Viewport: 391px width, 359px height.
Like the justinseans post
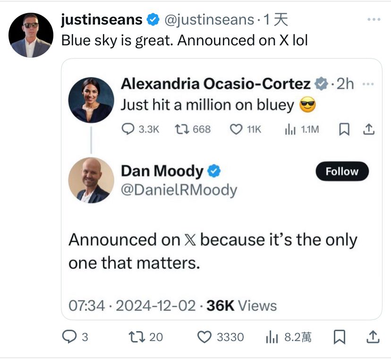click(204, 336)
